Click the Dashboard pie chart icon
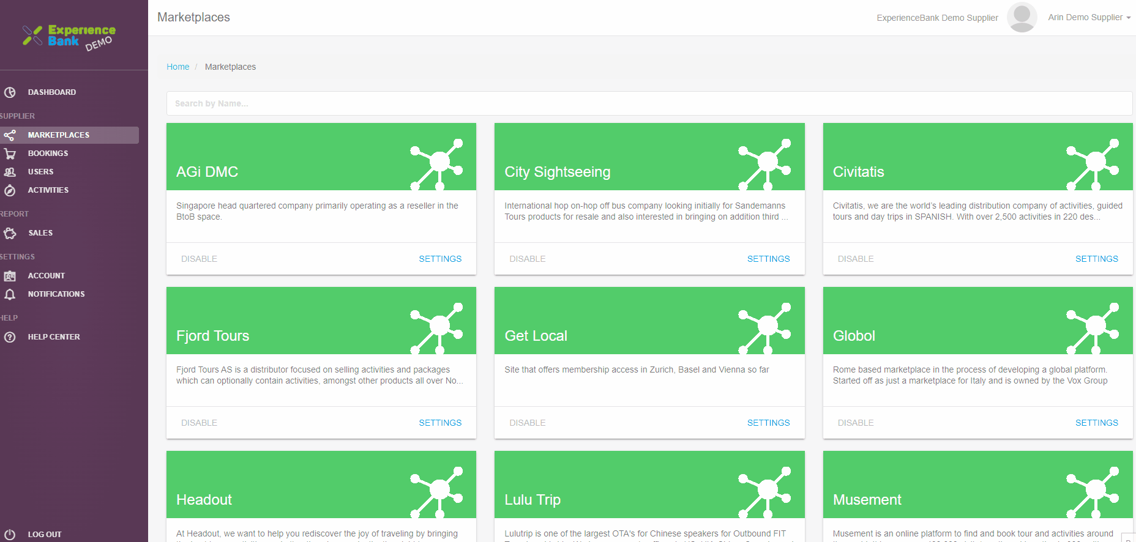Image resolution: width=1136 pixels, height=542 pixels. click(x=10, y=92)
